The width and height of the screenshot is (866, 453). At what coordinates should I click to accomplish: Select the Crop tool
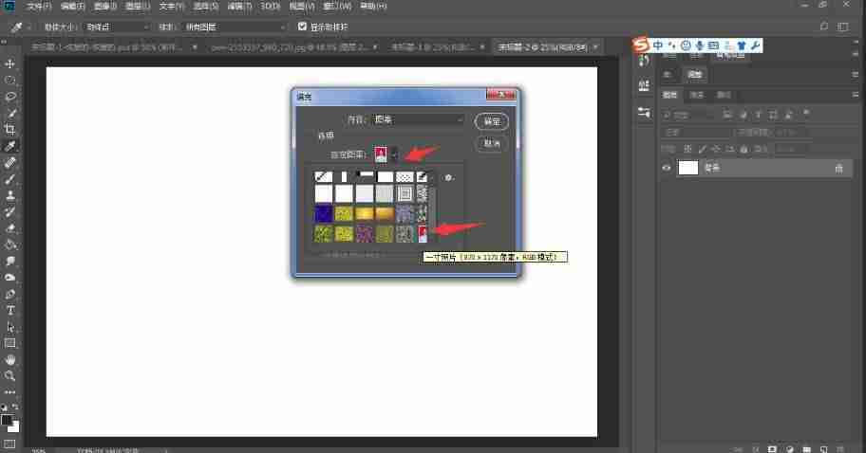click(x=9, y=130)
